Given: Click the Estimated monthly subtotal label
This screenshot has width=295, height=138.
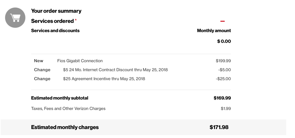Looking at the screenshot, I should click(60, 98).
